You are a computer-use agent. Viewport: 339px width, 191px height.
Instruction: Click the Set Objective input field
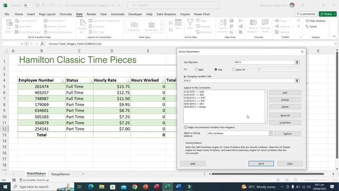[264, 62]
